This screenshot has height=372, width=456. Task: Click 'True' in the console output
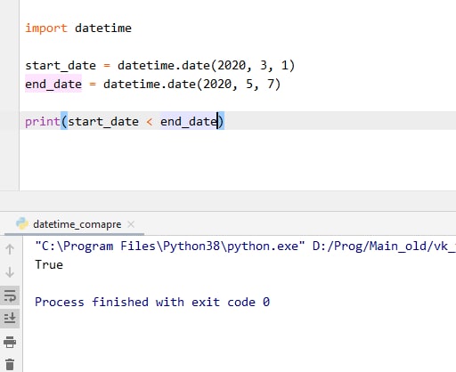coord(49,264)
